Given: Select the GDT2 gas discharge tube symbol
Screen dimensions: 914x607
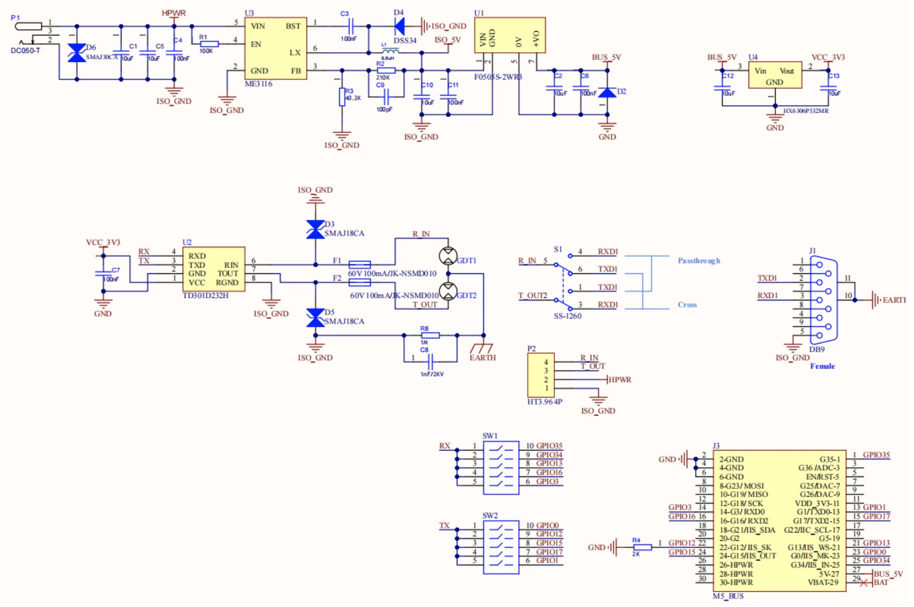Looking at the screenshot, I should (x=448, y=291).
